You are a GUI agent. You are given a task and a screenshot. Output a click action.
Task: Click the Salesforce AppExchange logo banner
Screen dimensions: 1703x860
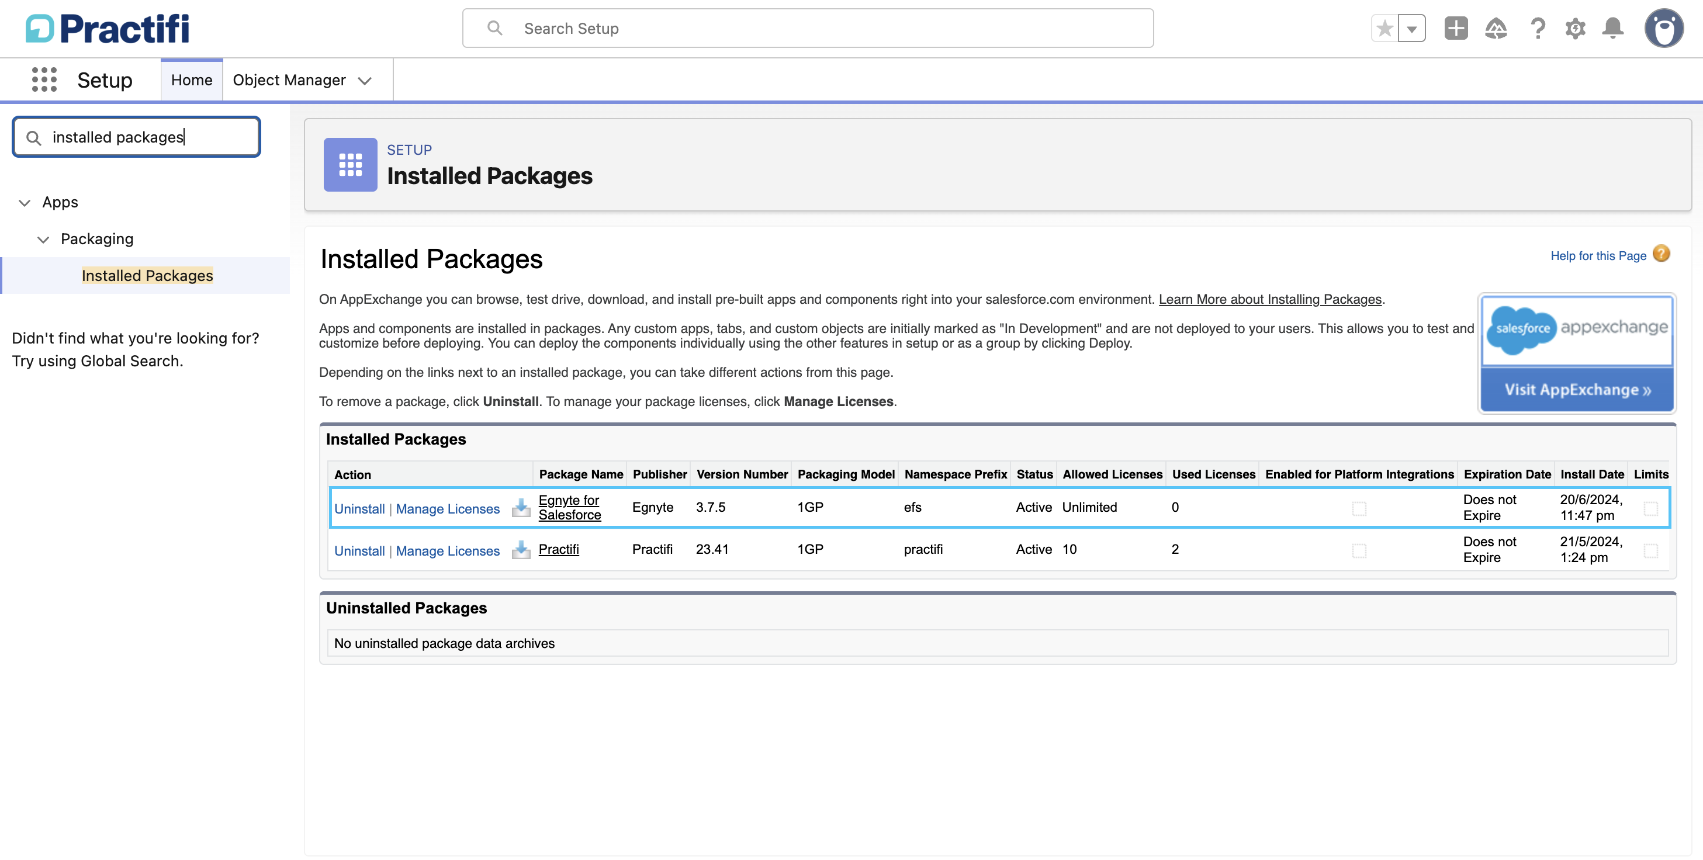click(x=1577, y=330)
